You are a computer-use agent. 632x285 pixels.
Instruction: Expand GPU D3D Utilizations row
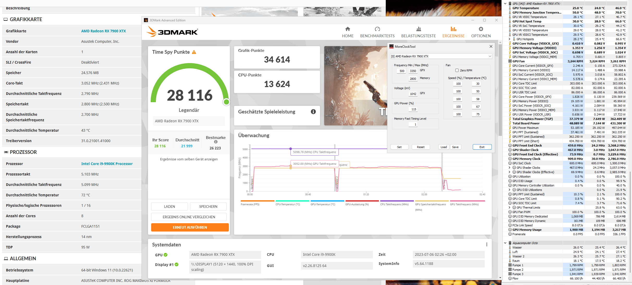pyautogui.click(x=510, y=190)
